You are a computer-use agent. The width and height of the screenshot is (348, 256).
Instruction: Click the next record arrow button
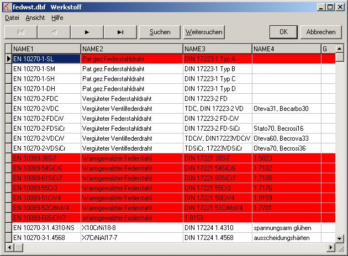pos(87,32)
